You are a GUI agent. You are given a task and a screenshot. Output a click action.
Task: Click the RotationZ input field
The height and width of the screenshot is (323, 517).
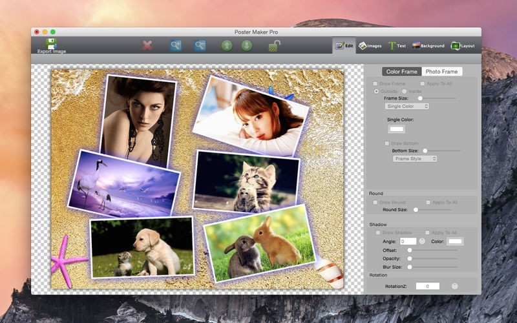point(427,286)
